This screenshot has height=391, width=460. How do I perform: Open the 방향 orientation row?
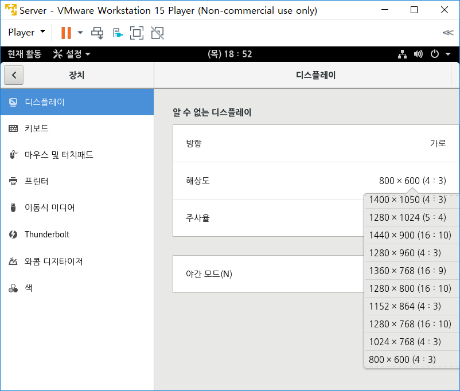coord(316,143)
